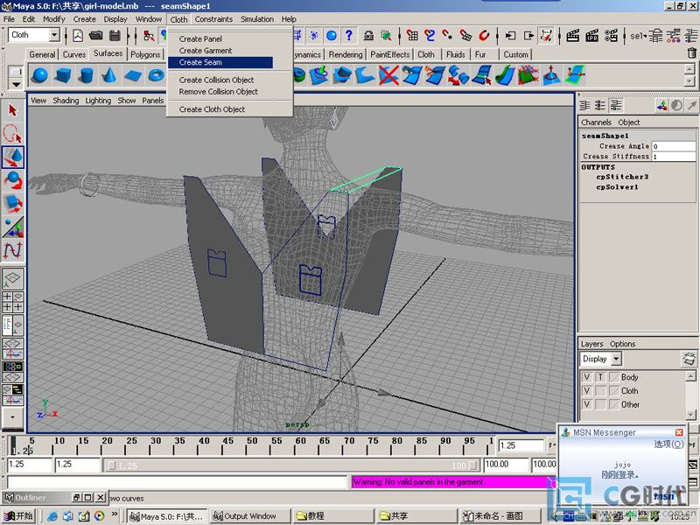Screen dimensions: 700x525
Task: Toggle visibility of the Body layer
Action: tap(587, 377)
